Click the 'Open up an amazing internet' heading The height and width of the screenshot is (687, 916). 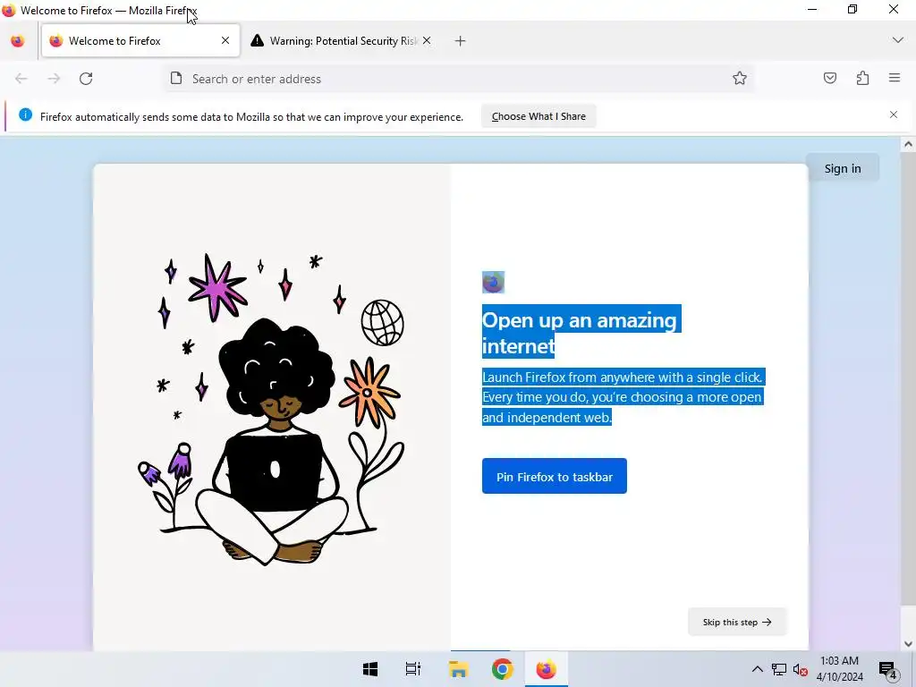point(581,333)
